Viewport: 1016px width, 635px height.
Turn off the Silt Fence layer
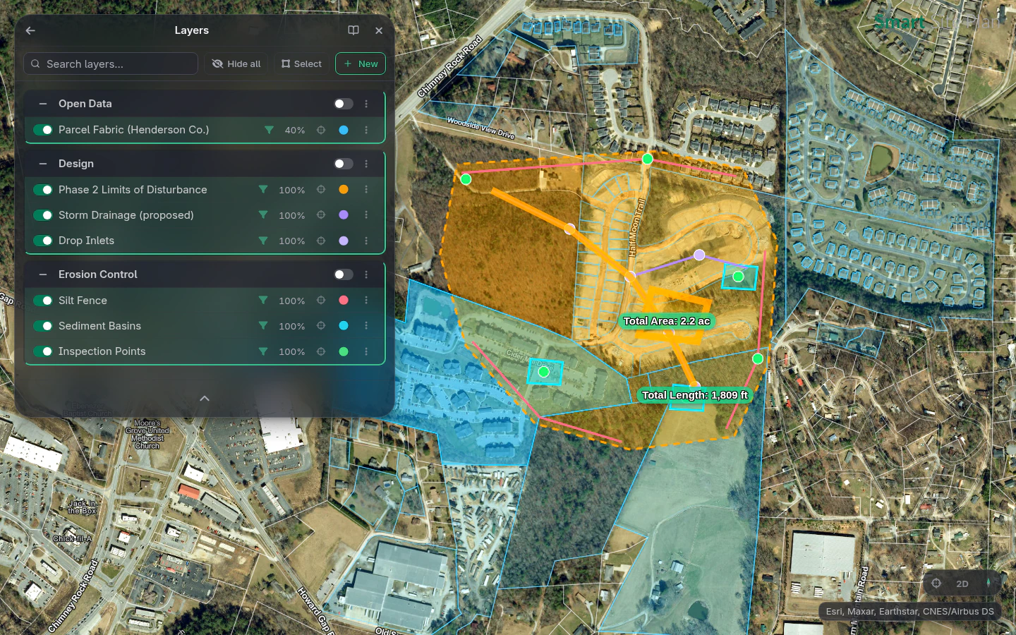click(x=43, y=301)
